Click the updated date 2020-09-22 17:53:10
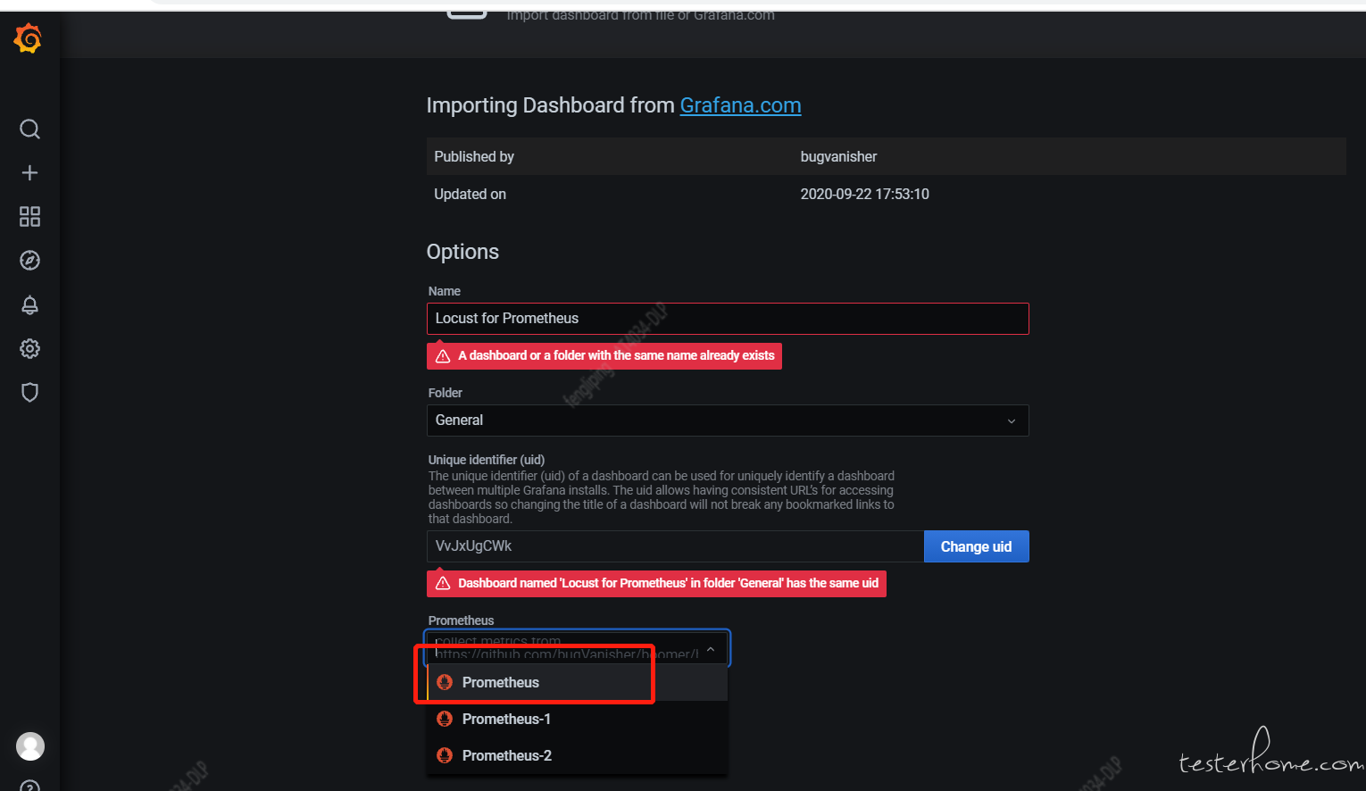The height and width of the screenshot is (791, 1366). coord(864,195)
